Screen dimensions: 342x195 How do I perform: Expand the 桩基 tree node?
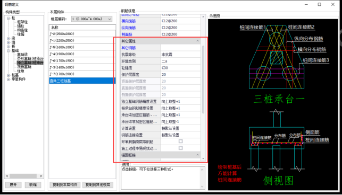click(x=9, y=75)
